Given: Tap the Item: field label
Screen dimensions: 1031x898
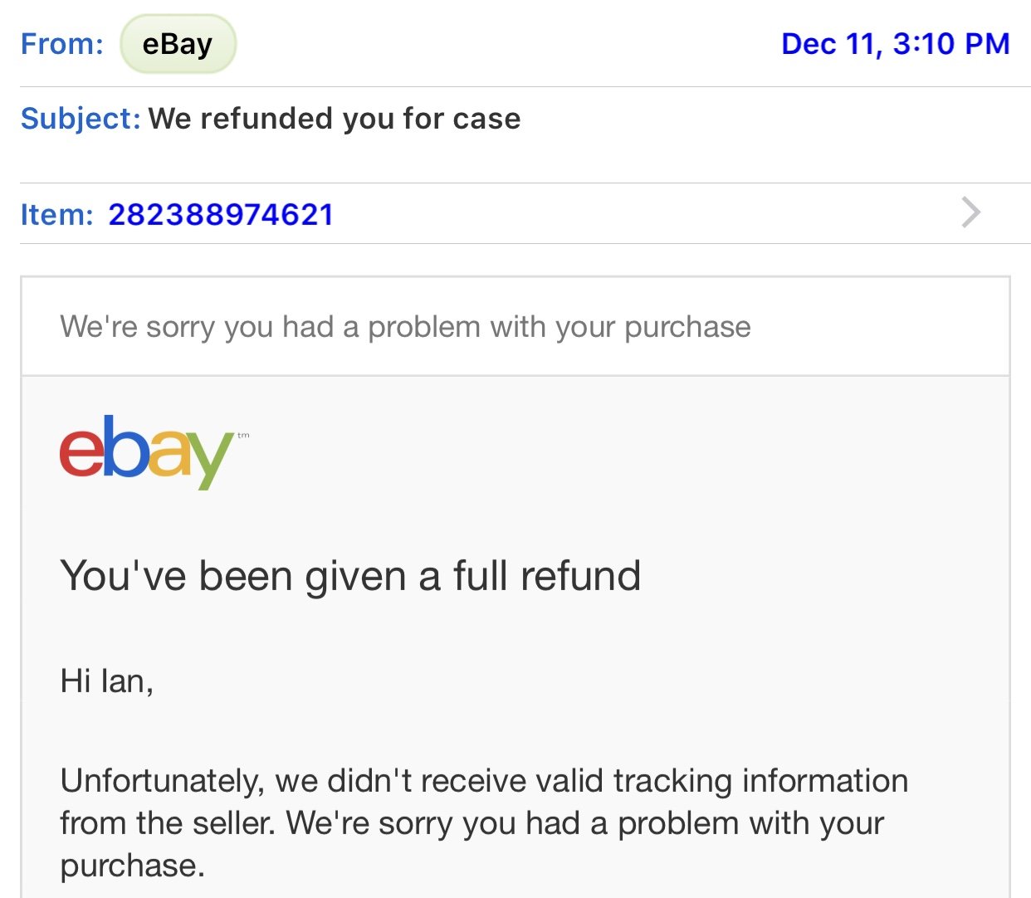Looking at the screenshot, I should coord(57,215).
